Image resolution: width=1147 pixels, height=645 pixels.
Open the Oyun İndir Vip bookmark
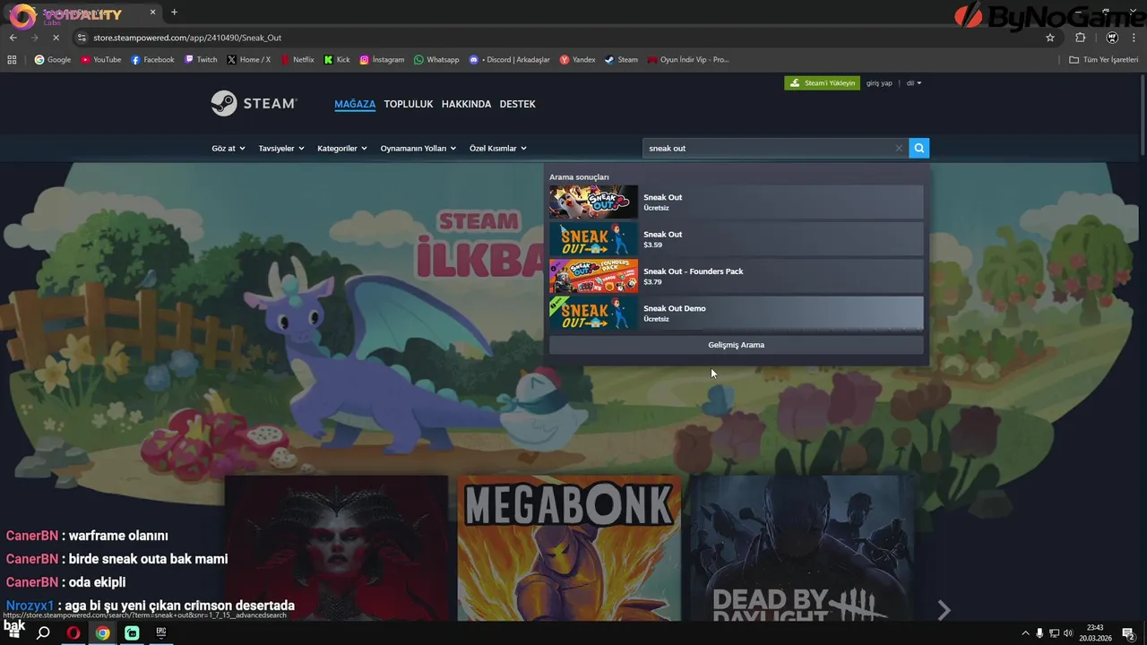pyautogui.click(x=688, y=60)
